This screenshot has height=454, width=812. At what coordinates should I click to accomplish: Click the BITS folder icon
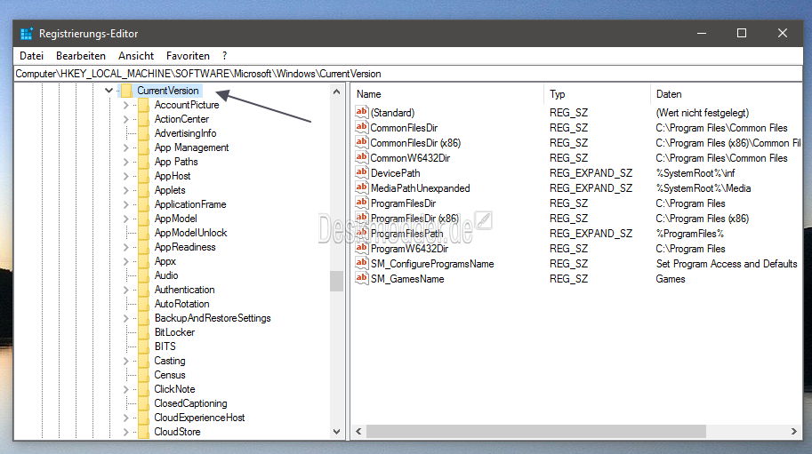pyautogui.click(x=144, y=346)
